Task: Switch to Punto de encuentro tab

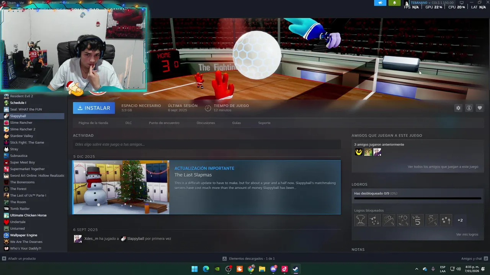Action: 164,123
